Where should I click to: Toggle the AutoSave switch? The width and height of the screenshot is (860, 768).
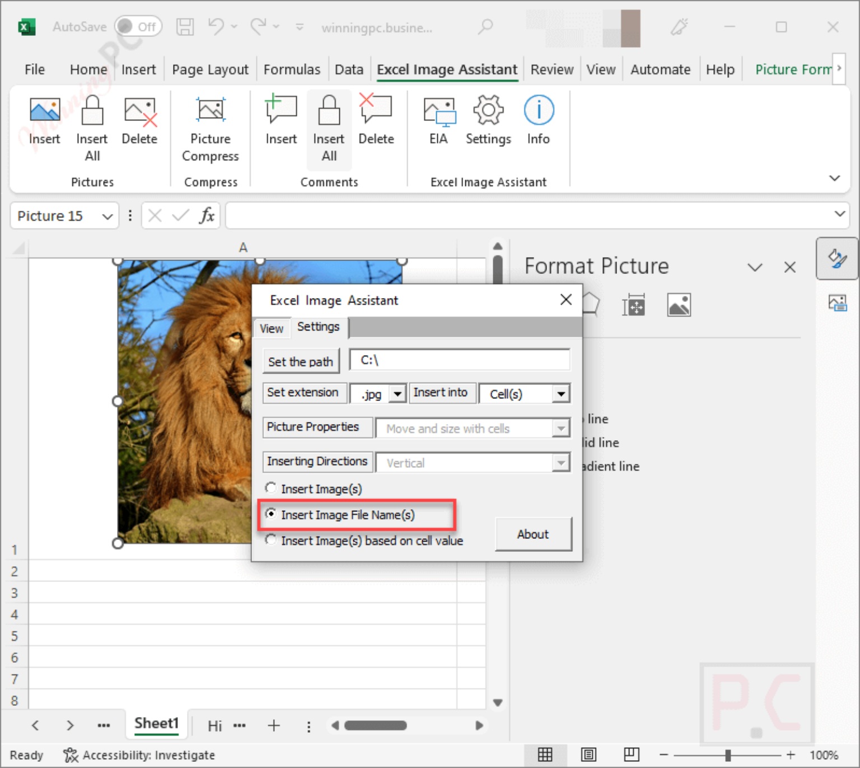point(138,26)
